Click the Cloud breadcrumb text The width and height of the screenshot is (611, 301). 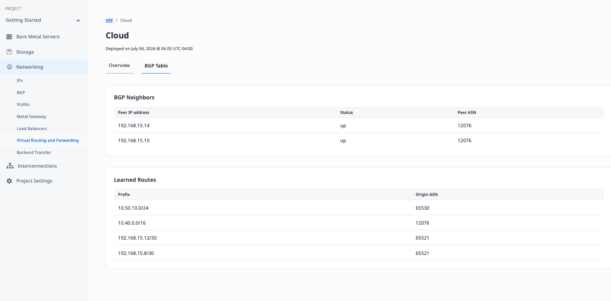point(126,20)
